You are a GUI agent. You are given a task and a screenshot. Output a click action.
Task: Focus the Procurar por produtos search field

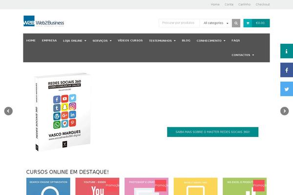point(179,23)
